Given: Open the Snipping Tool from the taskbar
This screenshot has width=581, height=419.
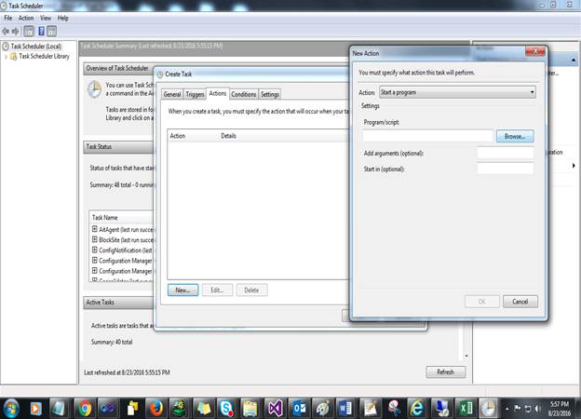Looking at the screenshot, I should coord(394,409).
